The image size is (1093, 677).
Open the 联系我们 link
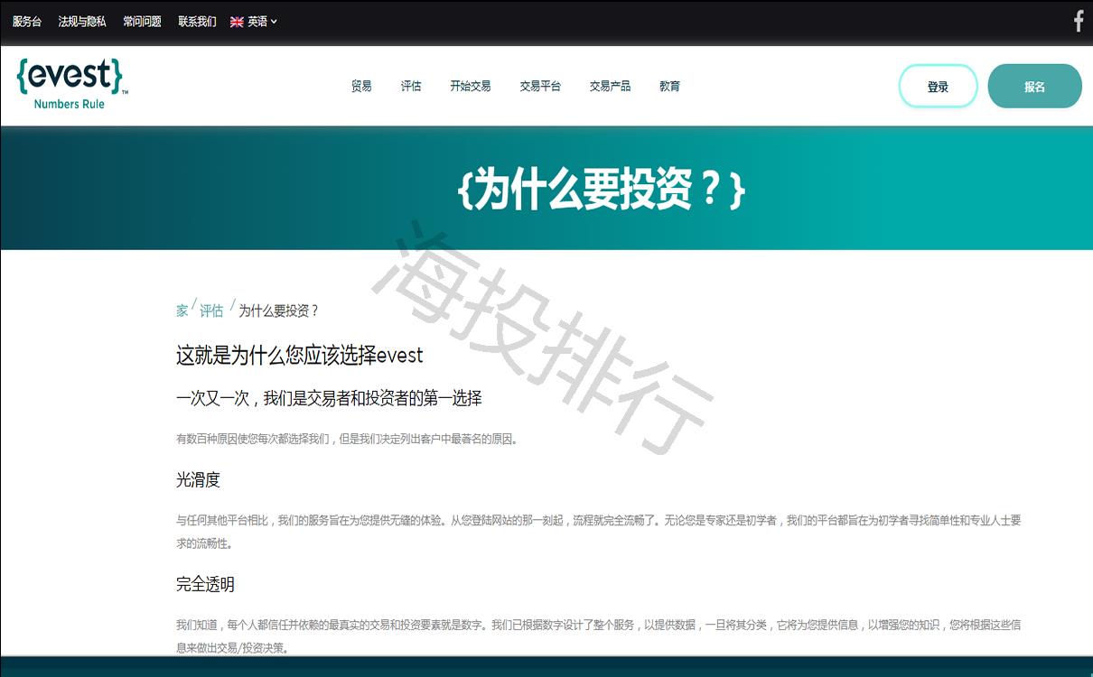click(x=197, y=22)
